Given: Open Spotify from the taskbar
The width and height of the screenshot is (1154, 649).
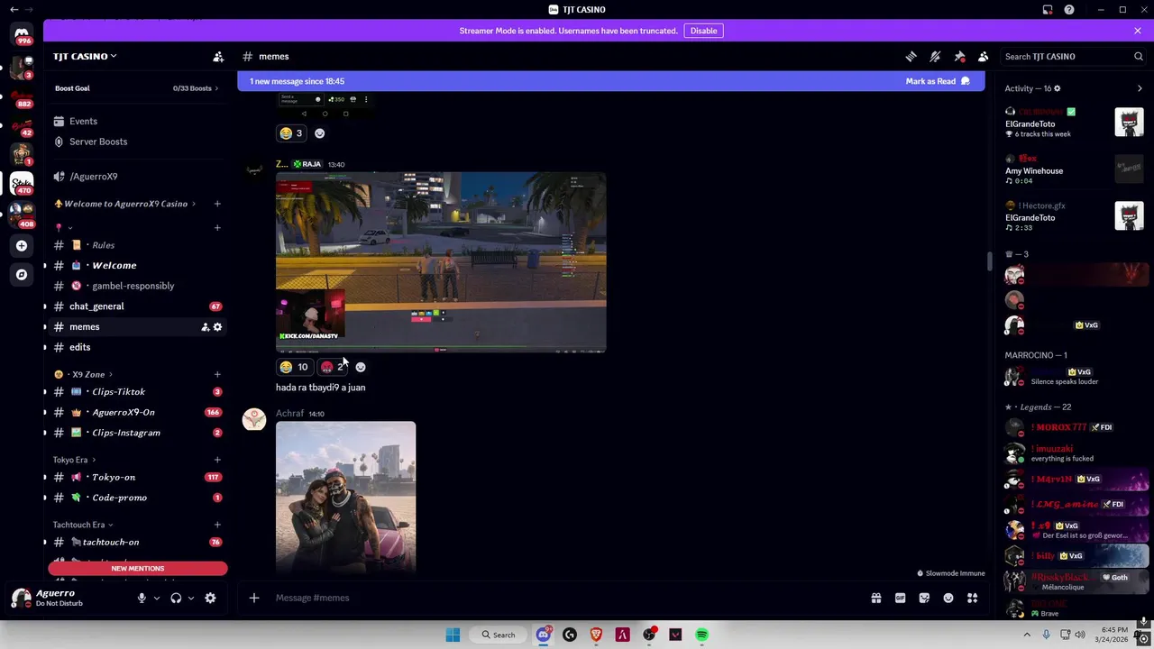Looking at the screenshot, I should pyautogui.click(x=701, y=635).
